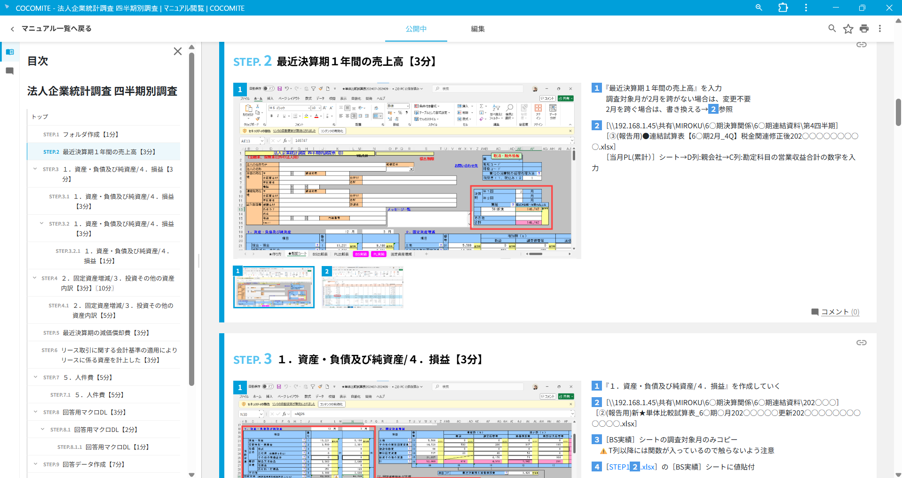
Task: Collapse the STEP.3 entry in contents tree
Action: 35,169
